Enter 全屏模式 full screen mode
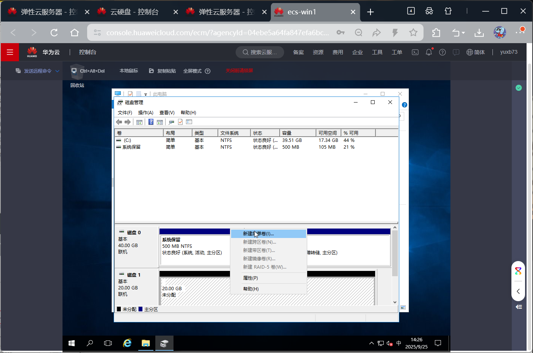 click(192, 71)
